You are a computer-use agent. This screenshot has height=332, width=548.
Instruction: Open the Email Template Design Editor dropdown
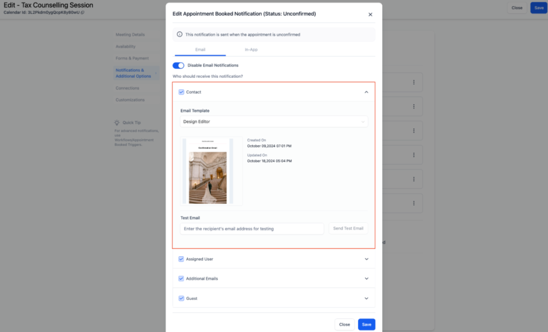[274, 122]
